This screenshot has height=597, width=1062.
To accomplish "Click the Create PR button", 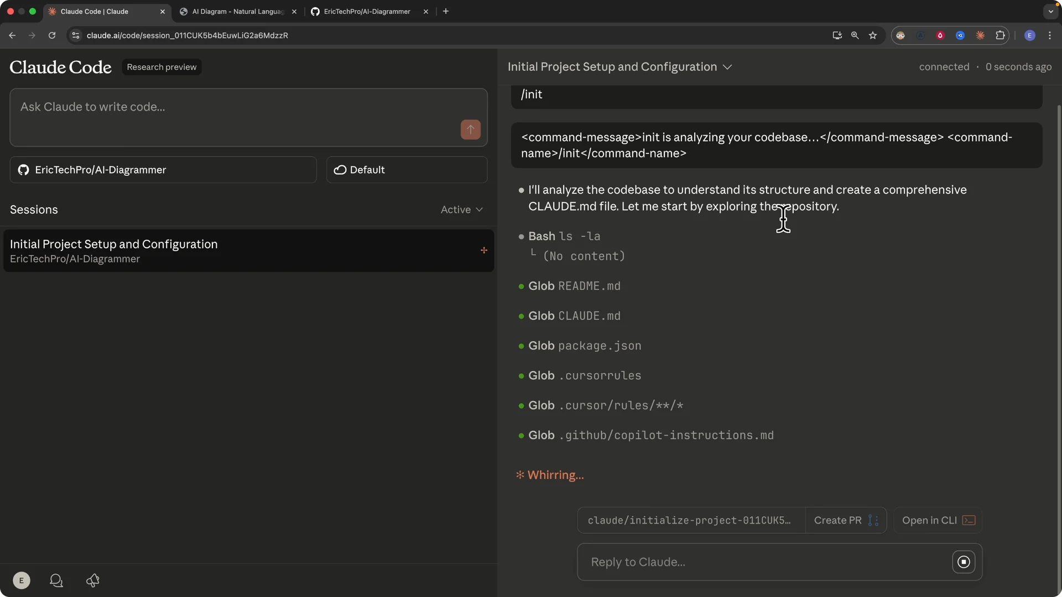I will (x=846, y=520).
